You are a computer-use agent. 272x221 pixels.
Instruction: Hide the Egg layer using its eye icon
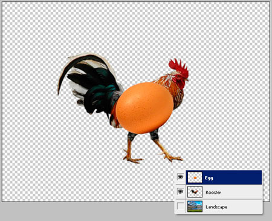coord(180,177)
